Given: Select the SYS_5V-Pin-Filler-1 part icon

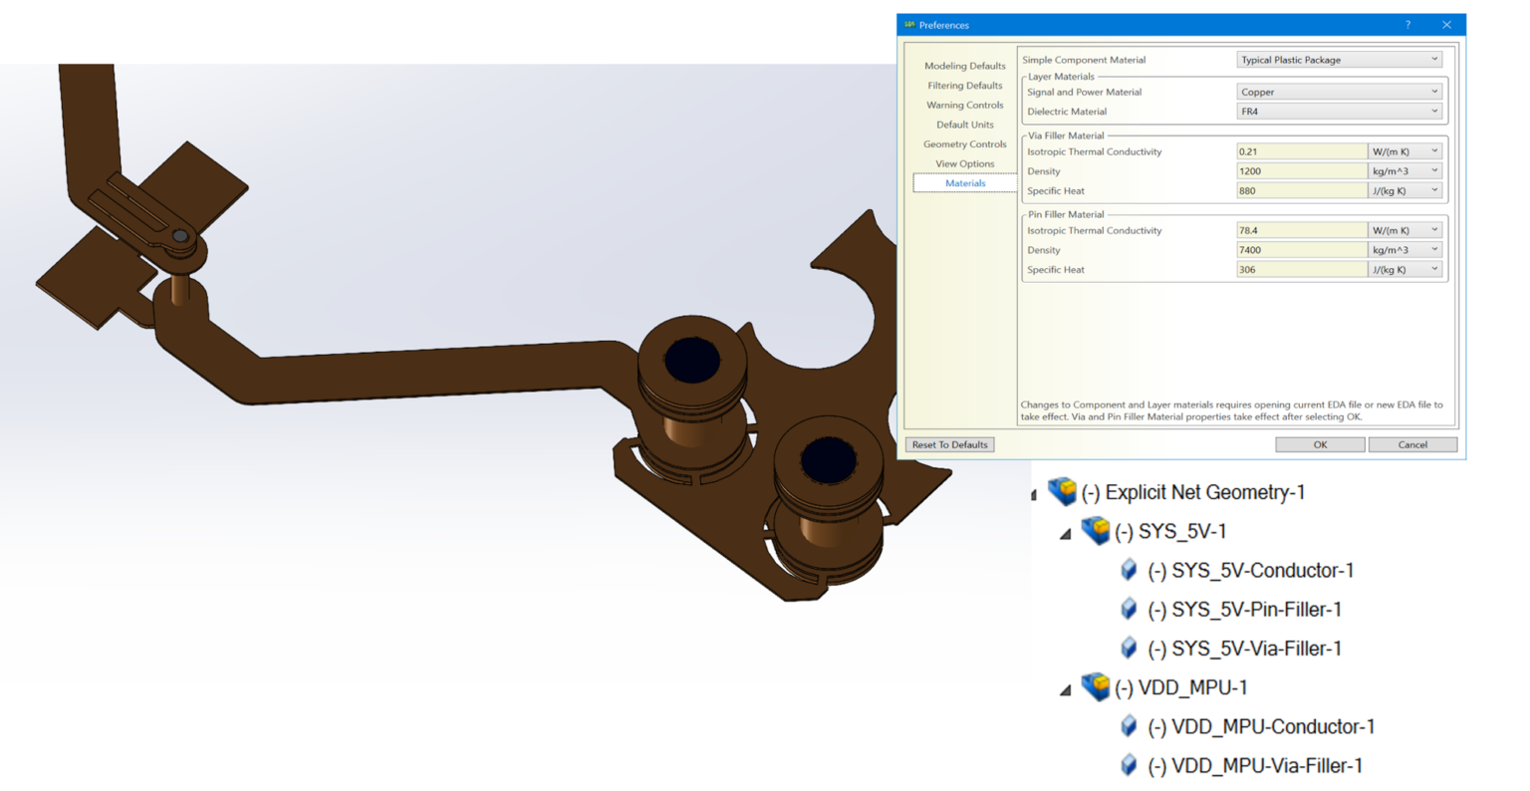Looking at the screenshot, I should coord(1130,609).
